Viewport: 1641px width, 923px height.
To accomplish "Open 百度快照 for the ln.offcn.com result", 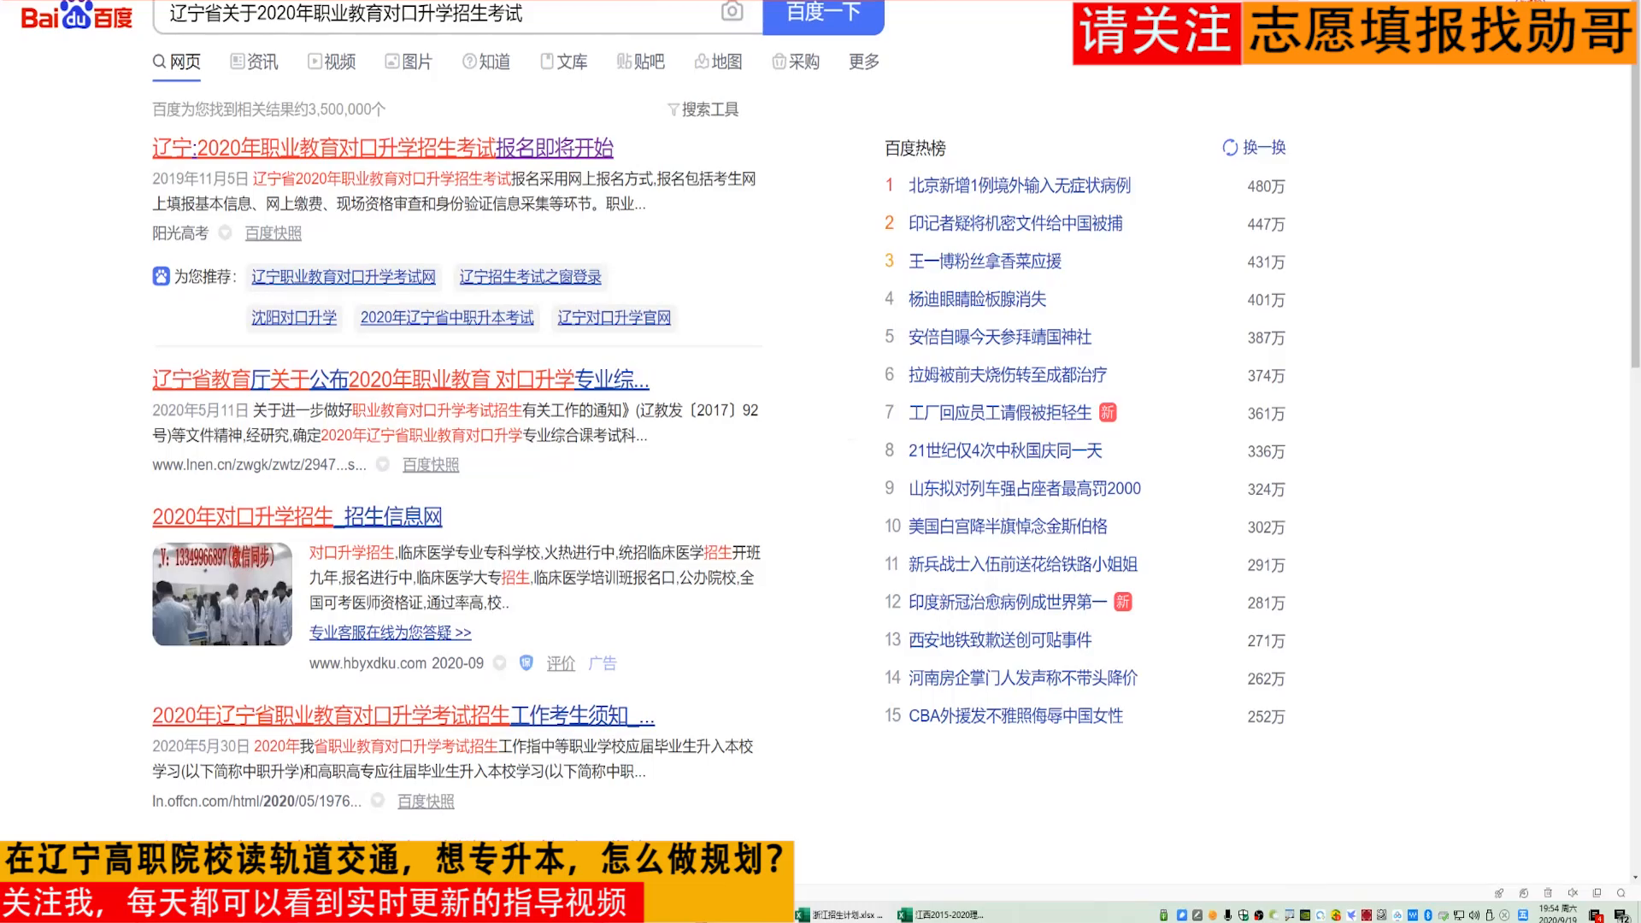I will [426, 802].
